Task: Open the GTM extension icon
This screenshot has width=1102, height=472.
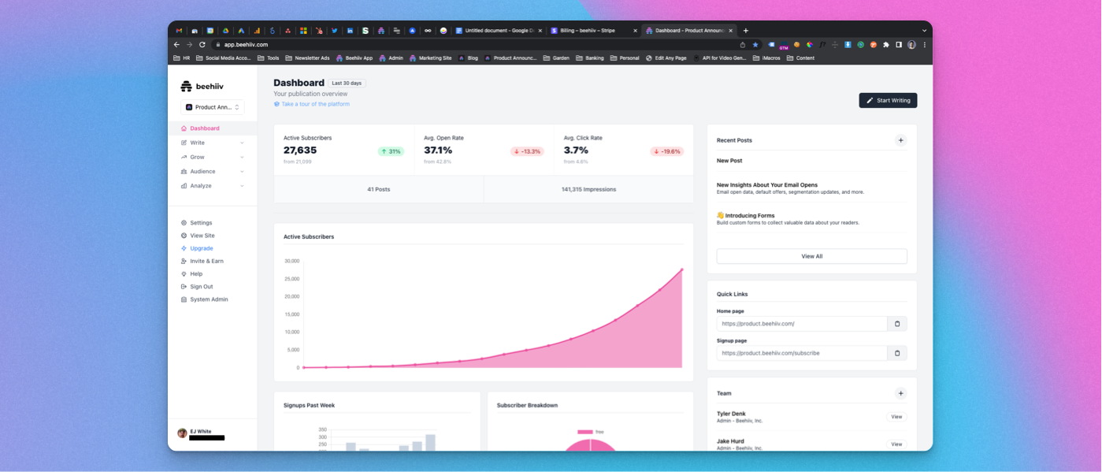Action: point(784,46)
